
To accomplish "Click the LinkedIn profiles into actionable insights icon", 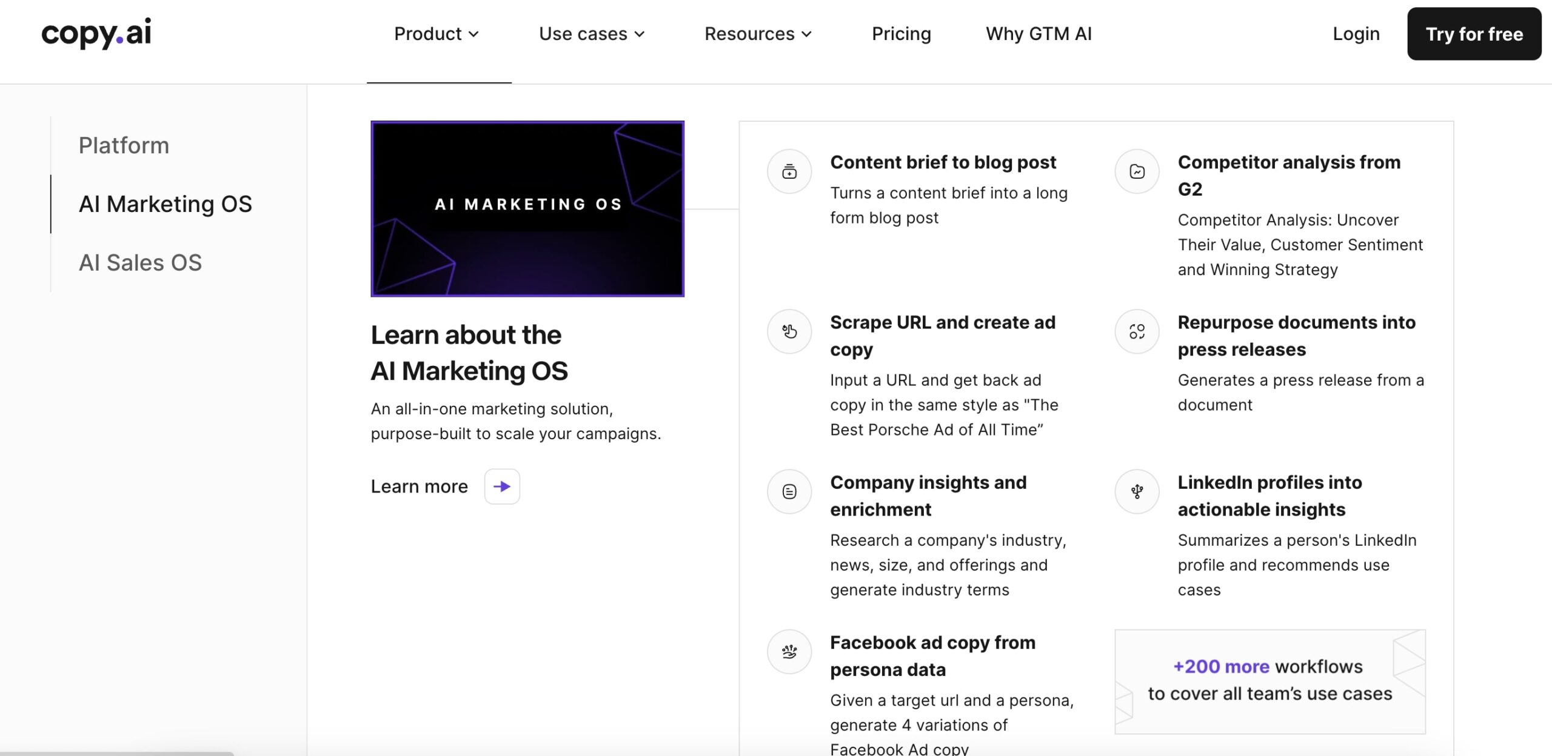I will (x=1137, y=491).
